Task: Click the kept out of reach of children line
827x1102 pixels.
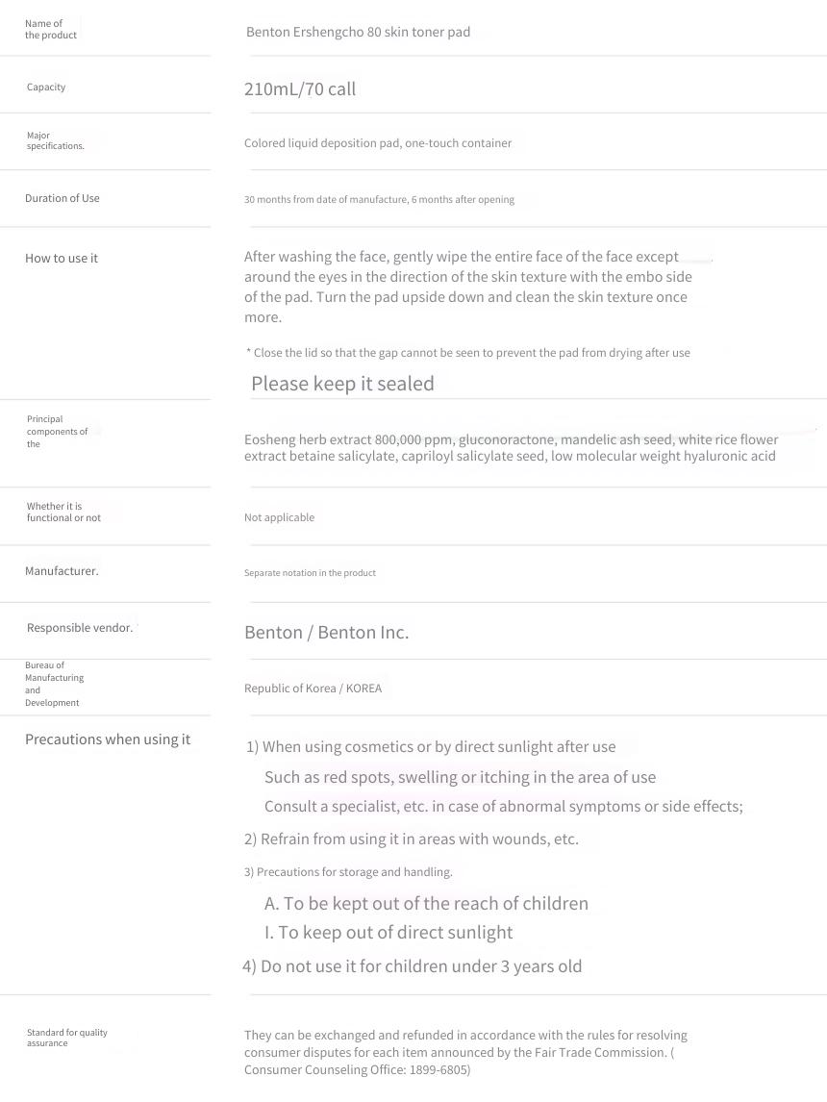Action: (427, 903)
